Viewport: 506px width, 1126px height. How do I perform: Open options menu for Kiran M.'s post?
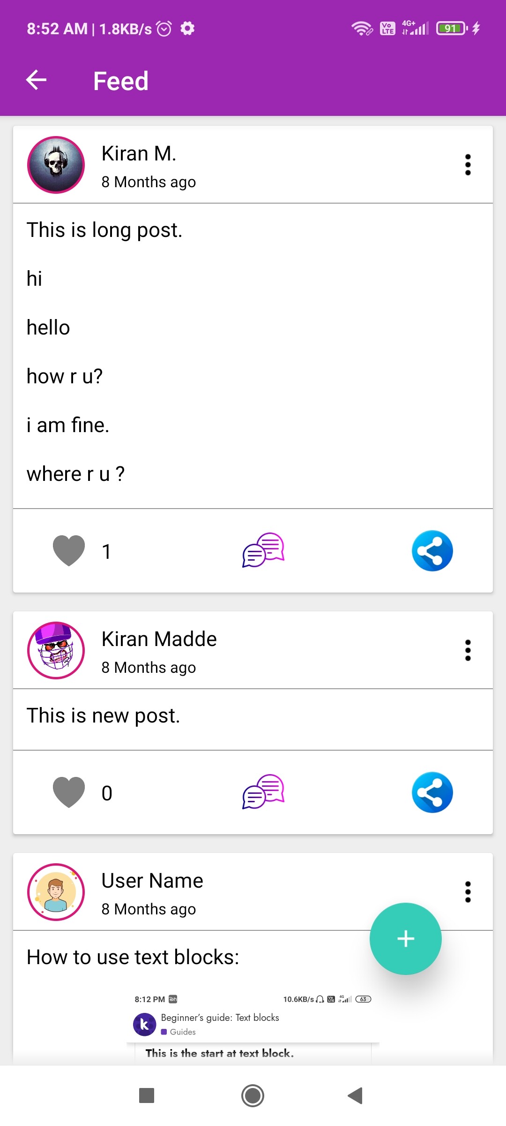tap(468, 165)
